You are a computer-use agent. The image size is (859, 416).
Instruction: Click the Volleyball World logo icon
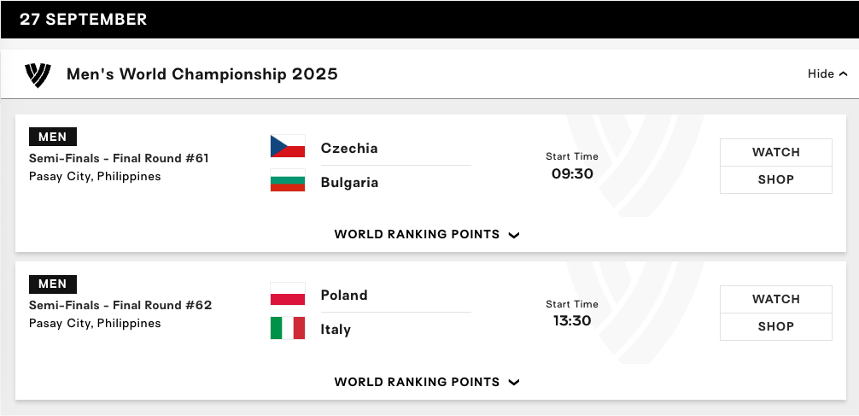(x=38, y=74)
